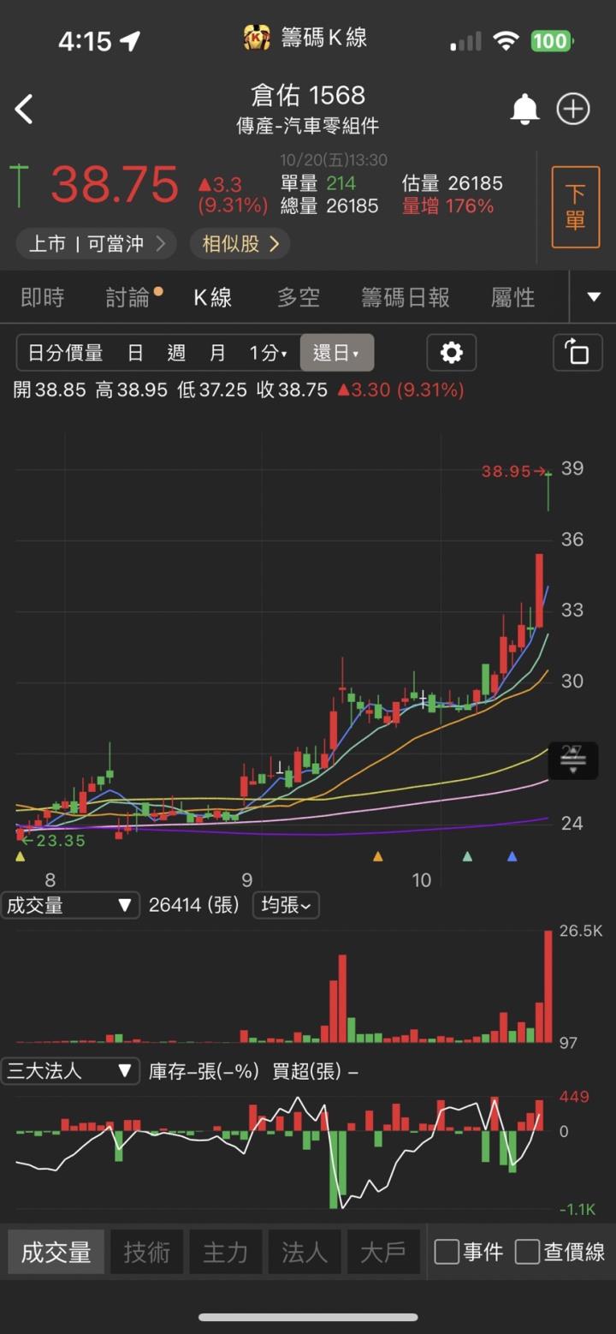Open price alert bell icon
The width and height of the screenshot is (616, 1334).
[x=524, y=110]
